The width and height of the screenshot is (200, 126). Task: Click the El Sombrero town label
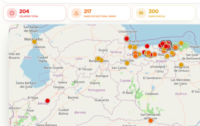pyautogui.click(x=152, y=78)
